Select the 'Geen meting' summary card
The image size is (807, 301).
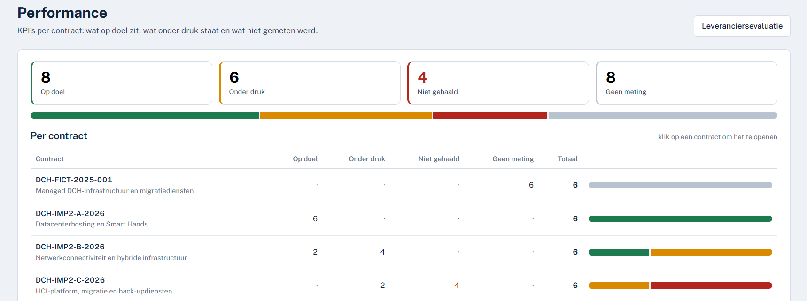[x=686, y=83]
